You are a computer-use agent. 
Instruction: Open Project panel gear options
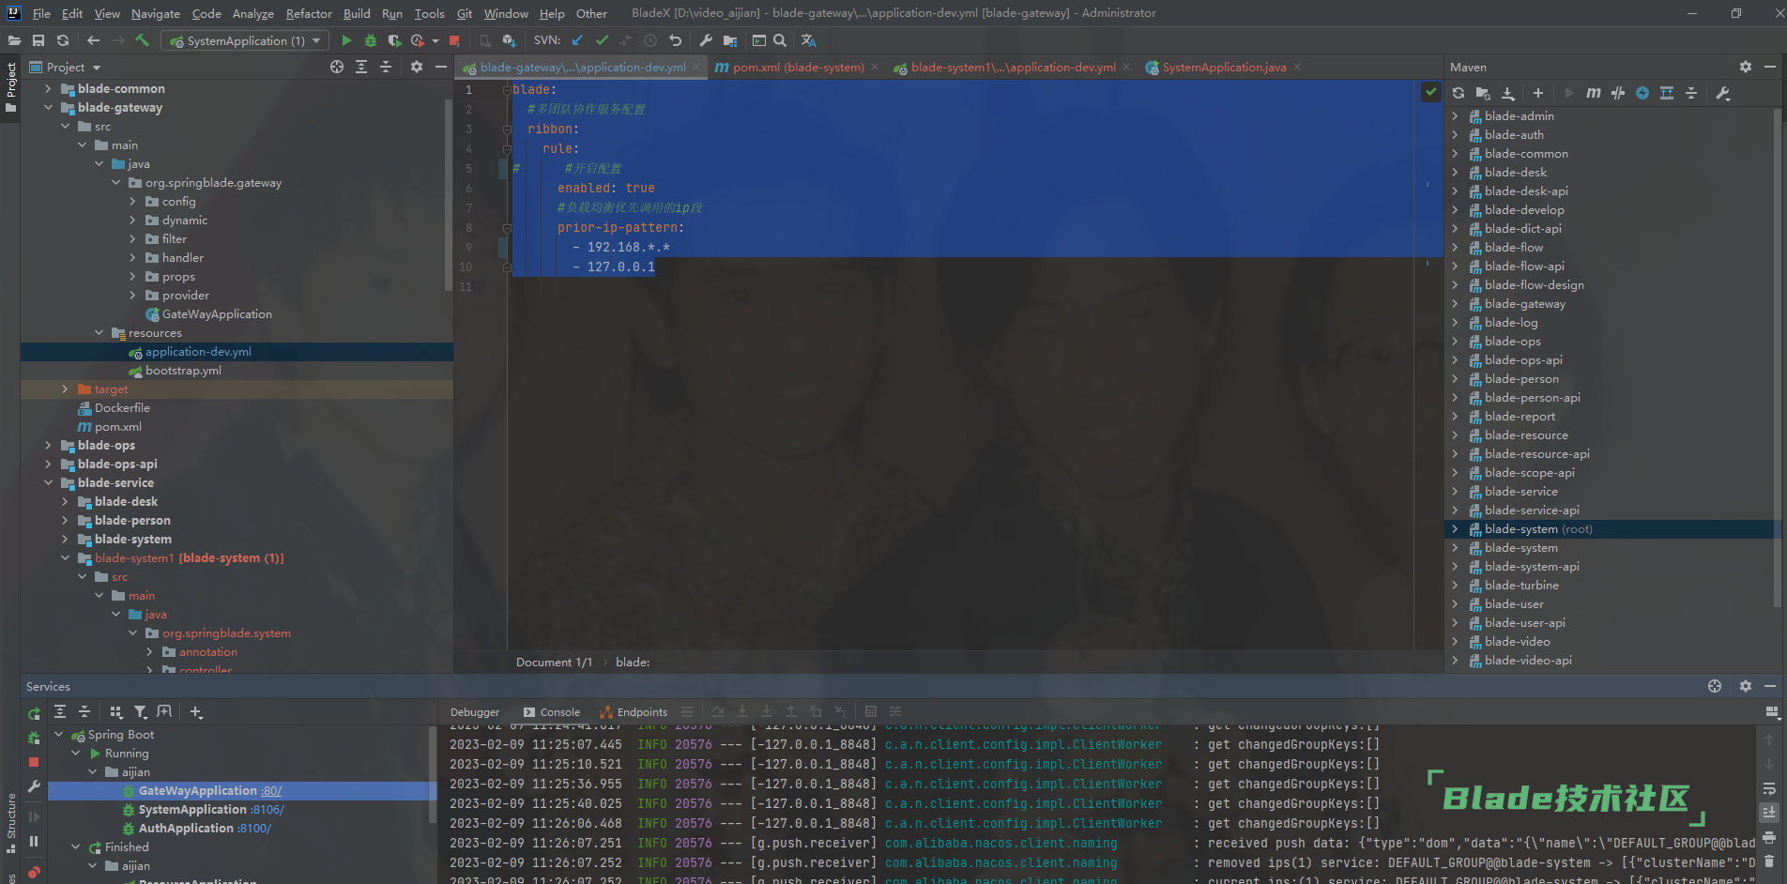[x=417, y=67]
